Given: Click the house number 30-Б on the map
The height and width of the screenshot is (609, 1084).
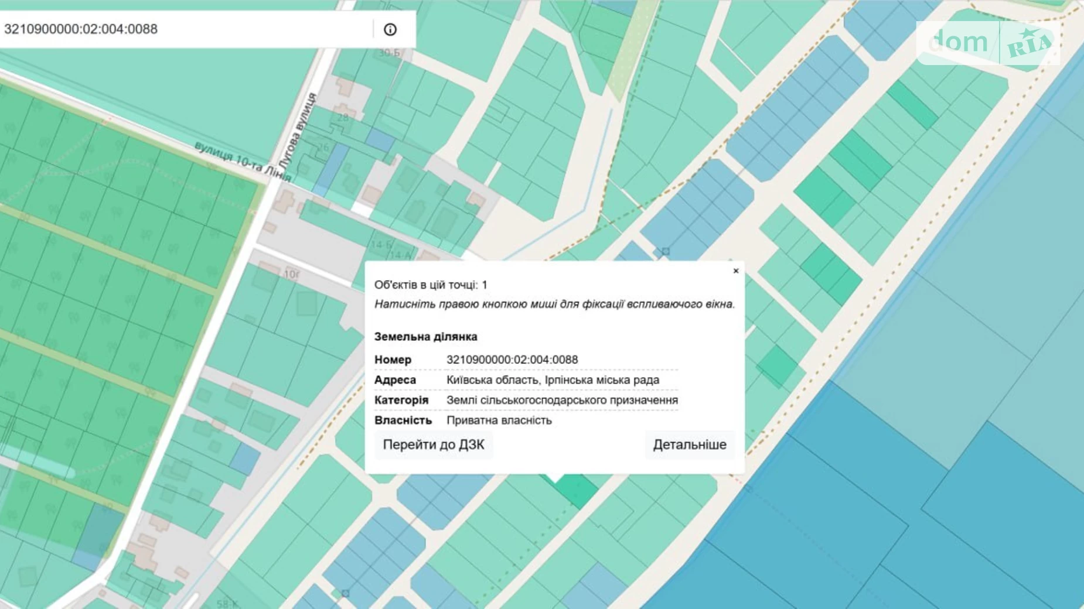Looking at the screenshot, I should (x=389, y=53).
